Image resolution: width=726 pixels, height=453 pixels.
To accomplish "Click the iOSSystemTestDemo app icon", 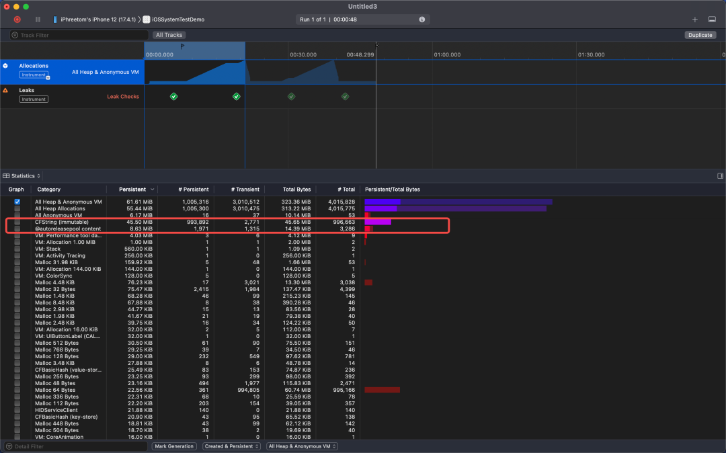I will point(147,19).
